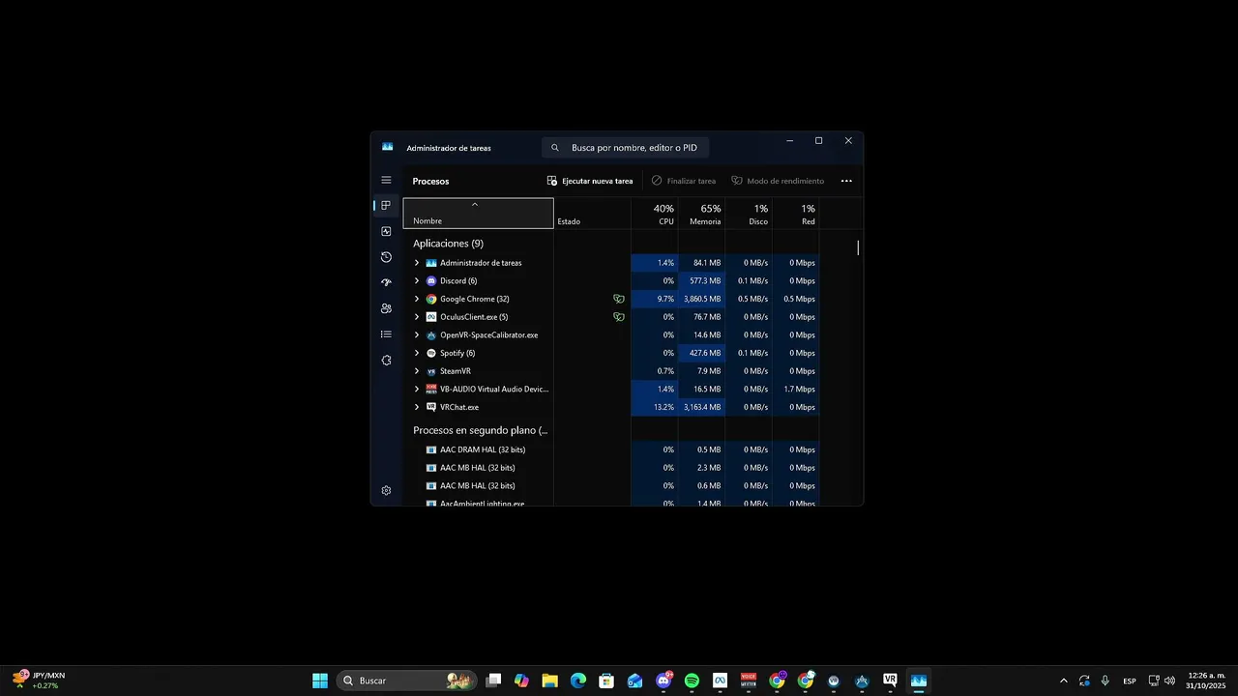
Task: Click the process list vertical scrollbar
Action: point(858,247)
